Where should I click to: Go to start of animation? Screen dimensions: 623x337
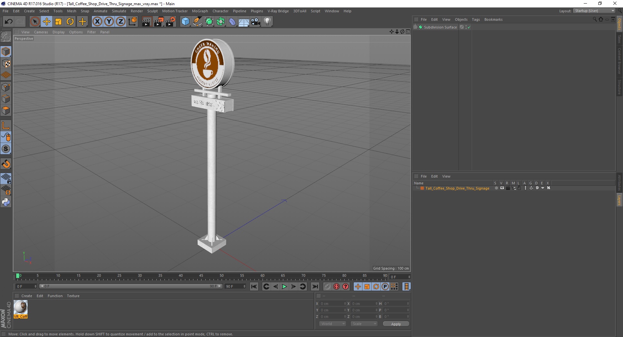(254, 286)
